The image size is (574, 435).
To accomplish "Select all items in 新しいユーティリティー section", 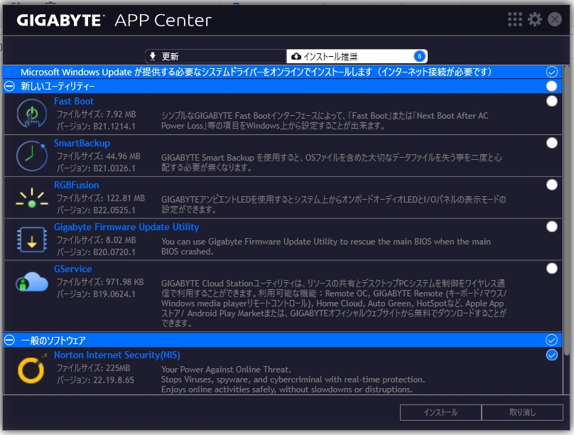I will [552, 86].
